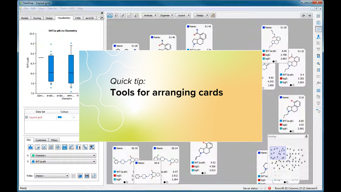Screen dimensions: 341x192
Task: Open the Trellis None dropdown
Action: pos(52,176)
